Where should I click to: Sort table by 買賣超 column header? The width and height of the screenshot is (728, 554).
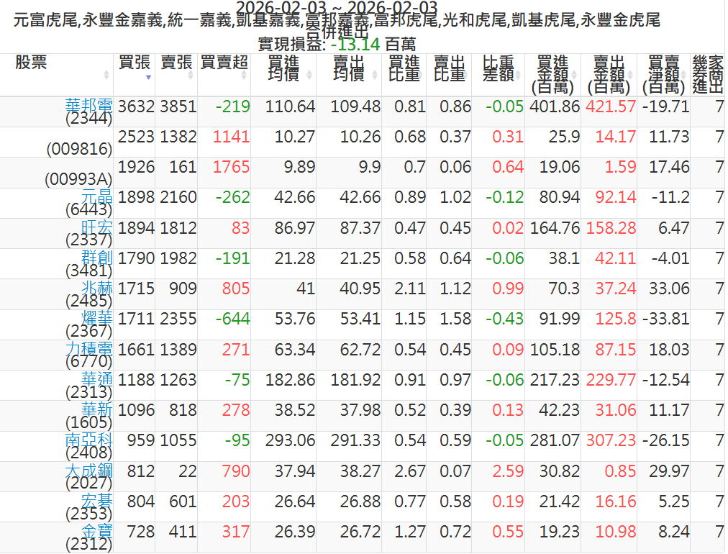(x=224, y=63)
